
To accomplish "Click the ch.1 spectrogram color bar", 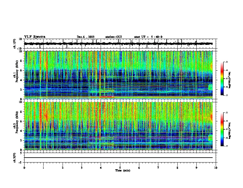I will pos(222,79).
